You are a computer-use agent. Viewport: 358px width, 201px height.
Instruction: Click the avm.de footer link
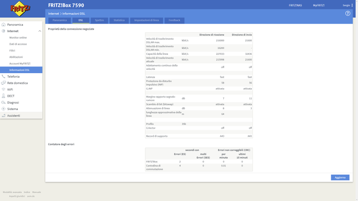[31, 196]
